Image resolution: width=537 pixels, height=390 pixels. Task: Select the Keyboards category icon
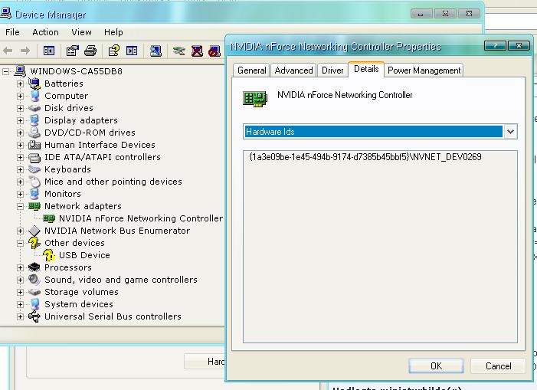pos(34,169)
